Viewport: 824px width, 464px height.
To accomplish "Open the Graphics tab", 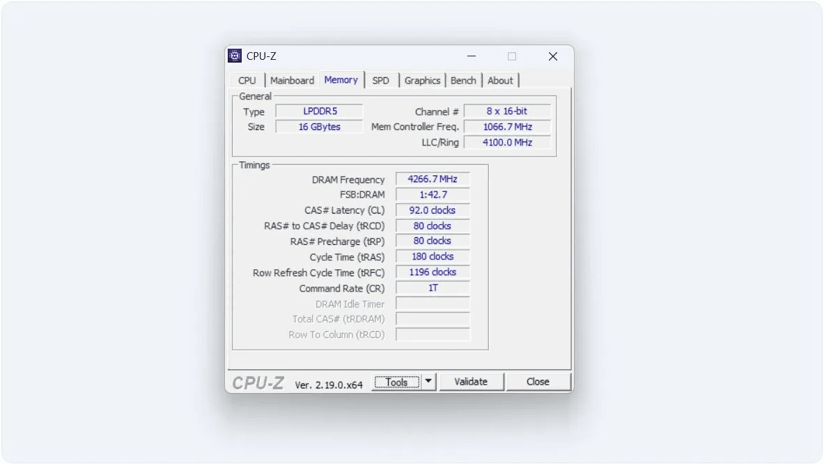I will point(423,80).
